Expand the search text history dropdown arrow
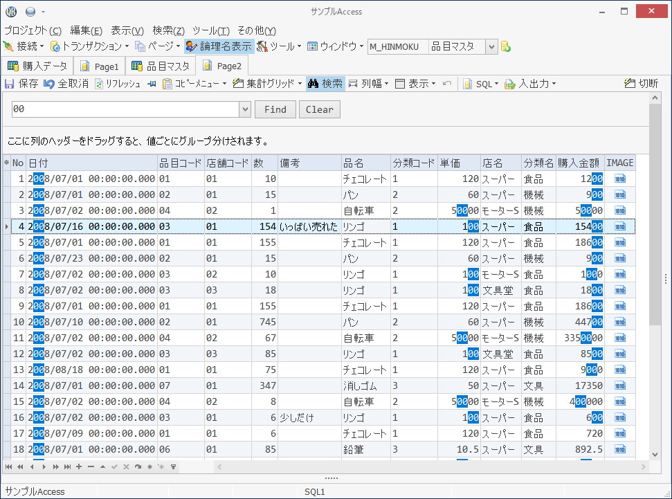Viewport: 672px width, 499px height. (245, 109)
